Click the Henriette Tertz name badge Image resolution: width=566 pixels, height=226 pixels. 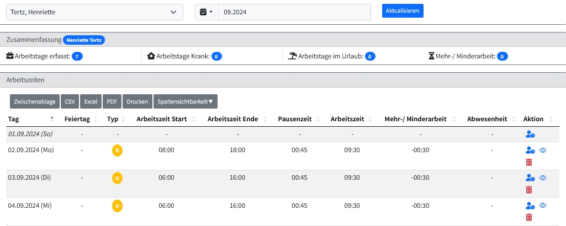[x=84, y=40]
